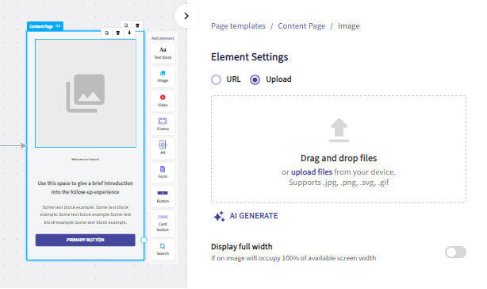Screen dimensions: 487x289
Task: Add a Search element
Action: (163, 249)
